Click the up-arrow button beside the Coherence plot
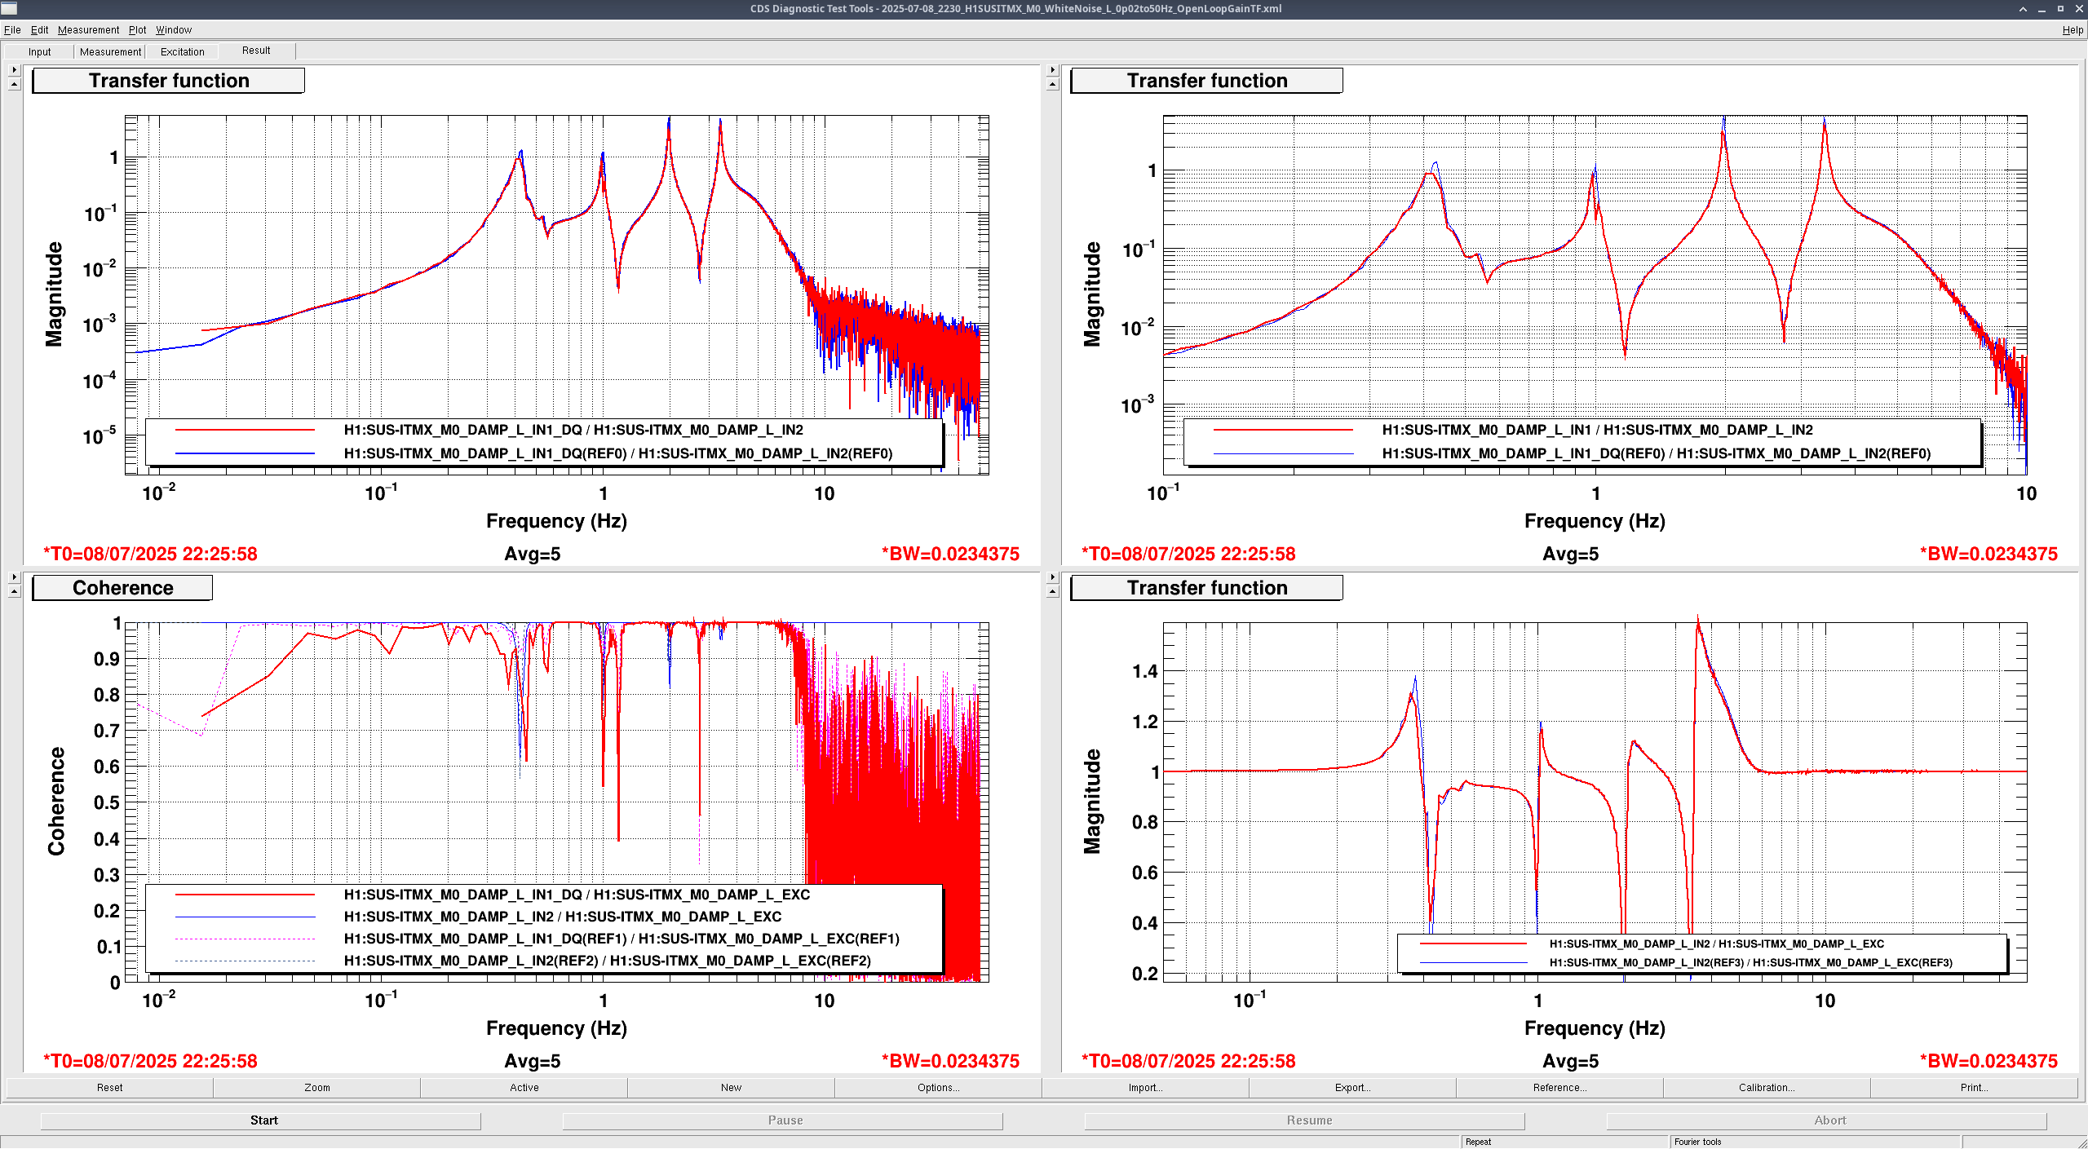2088x1149 pixels. (14, 591)
